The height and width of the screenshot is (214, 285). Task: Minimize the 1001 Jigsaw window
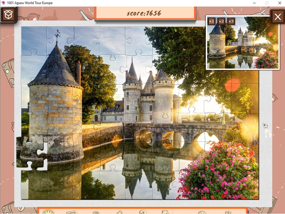pyautogui.click(x=254, y=3)
